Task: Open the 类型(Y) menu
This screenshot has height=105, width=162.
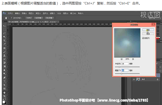Action: 38,14
